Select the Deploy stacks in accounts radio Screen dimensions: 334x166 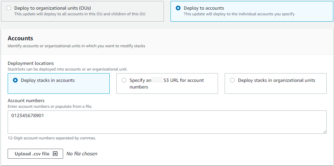[15, 80]
